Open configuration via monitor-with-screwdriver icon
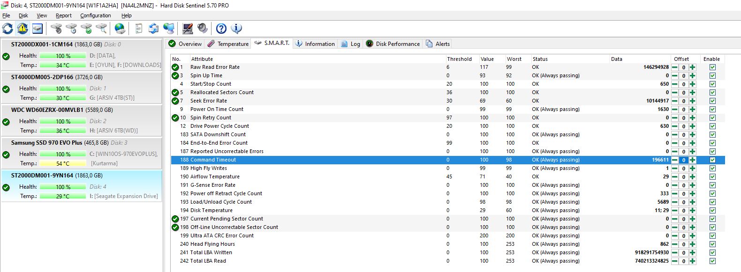The width and height of the screenshot is (741, 272). pyautogui.click(x=188, y=29)
